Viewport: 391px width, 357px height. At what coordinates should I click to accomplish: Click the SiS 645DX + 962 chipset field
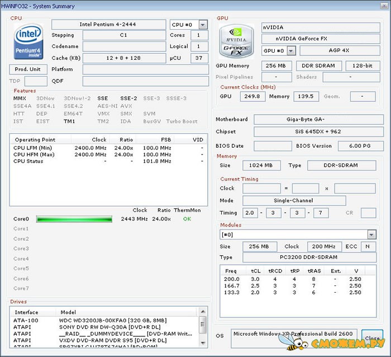[x=318, y=131]
